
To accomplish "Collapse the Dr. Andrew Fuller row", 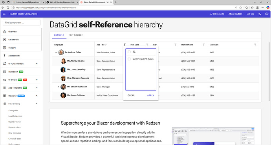I will click(56, 53).
